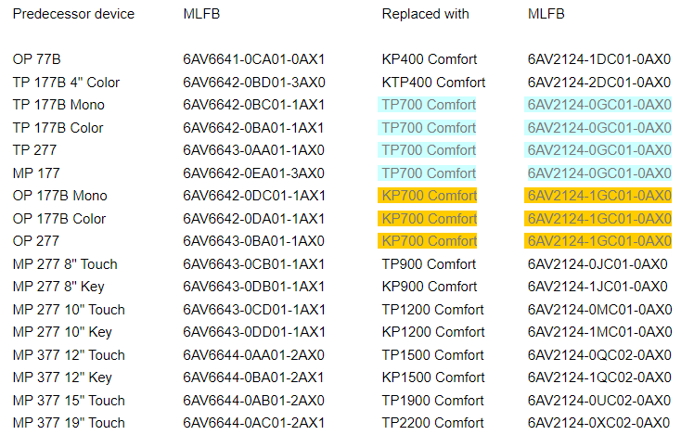The height and width of the screenshot is (435, 694).
Task: Click the KTP400 Comfort cell
Action: tap(433, 83)
